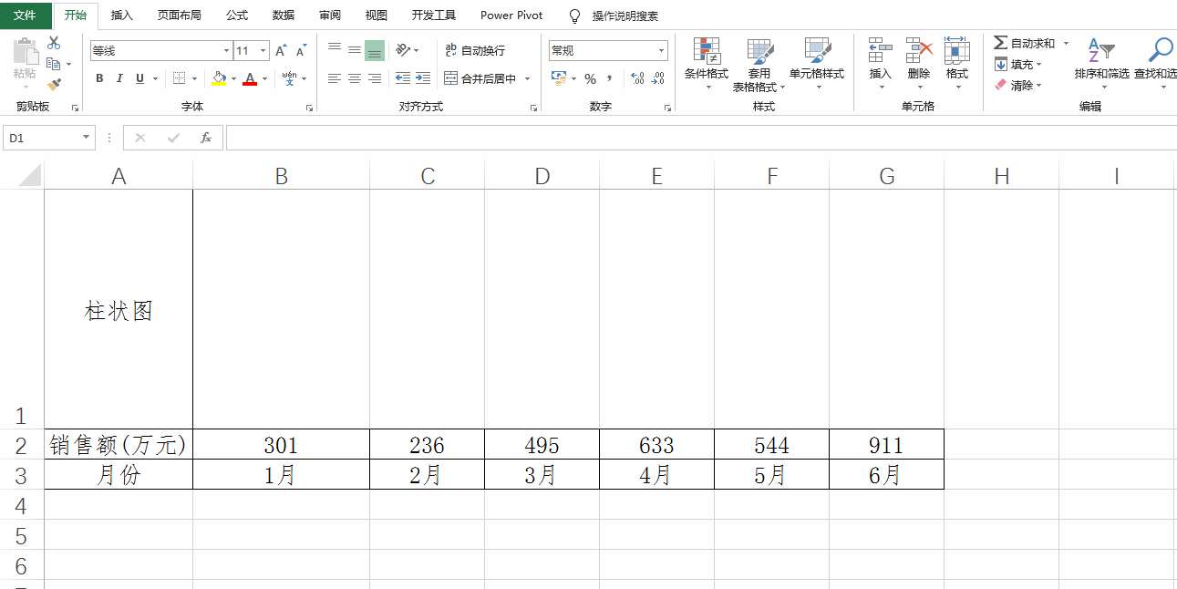Open 单元格样式 (Cell Styles)

[x=818, y=64]
